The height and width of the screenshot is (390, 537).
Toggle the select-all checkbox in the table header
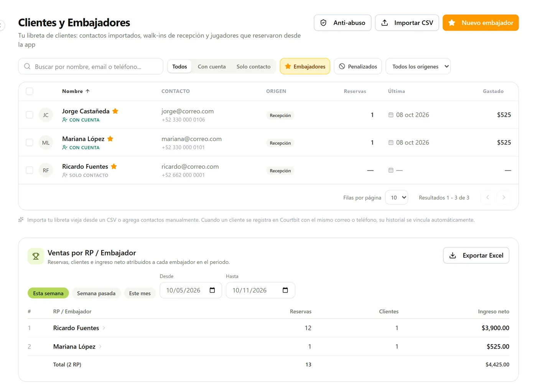(x=30, y=91)
